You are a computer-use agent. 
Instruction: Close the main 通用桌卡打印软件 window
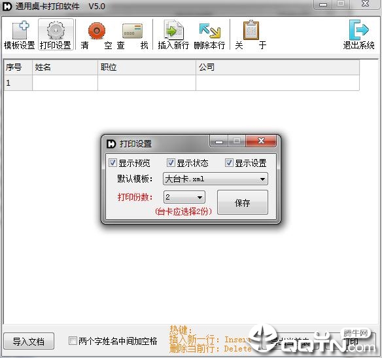point(365,4)
